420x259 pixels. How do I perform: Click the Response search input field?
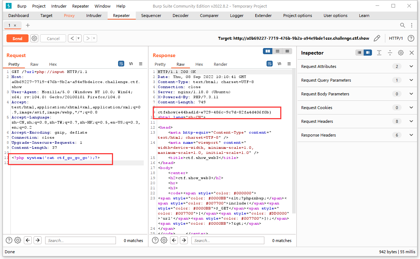[228, 240]
